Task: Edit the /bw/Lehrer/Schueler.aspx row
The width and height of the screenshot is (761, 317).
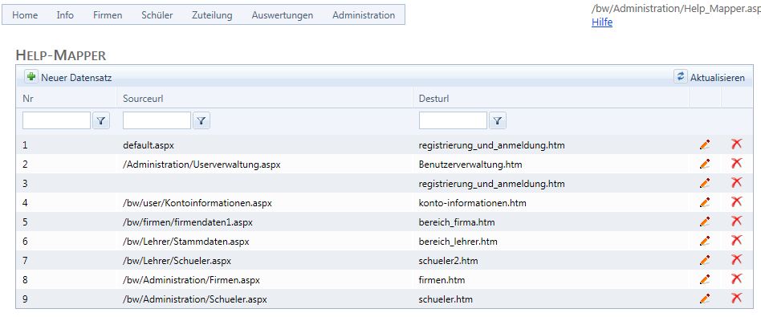Action: pos(705,260)
